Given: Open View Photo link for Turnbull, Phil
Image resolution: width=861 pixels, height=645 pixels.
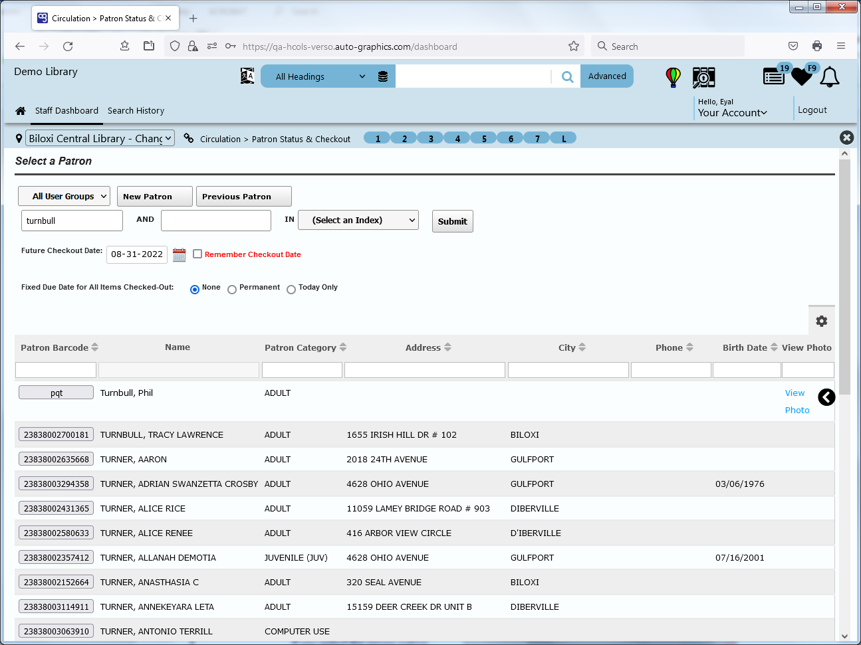Looking at the screenshot, I should click(x=797, y=401).
